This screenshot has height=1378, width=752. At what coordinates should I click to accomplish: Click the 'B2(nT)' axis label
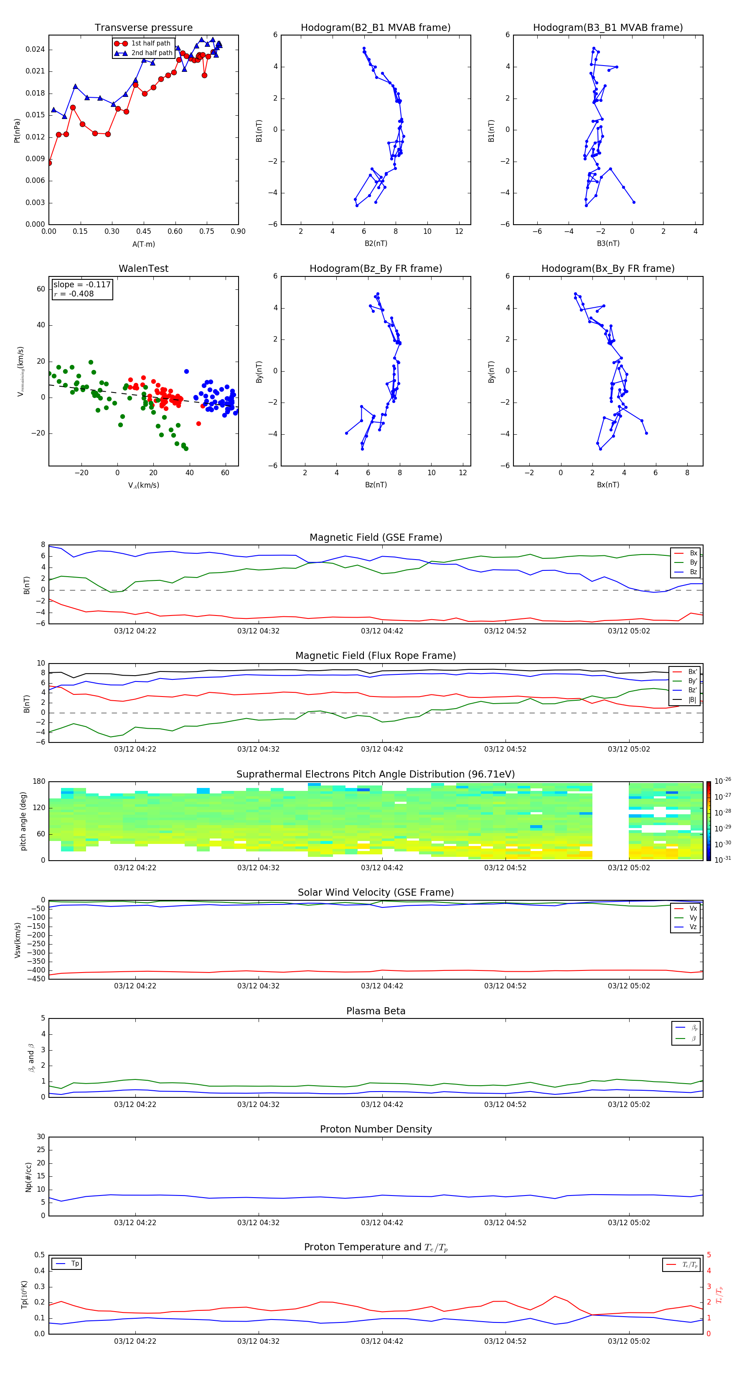(376, 243)
